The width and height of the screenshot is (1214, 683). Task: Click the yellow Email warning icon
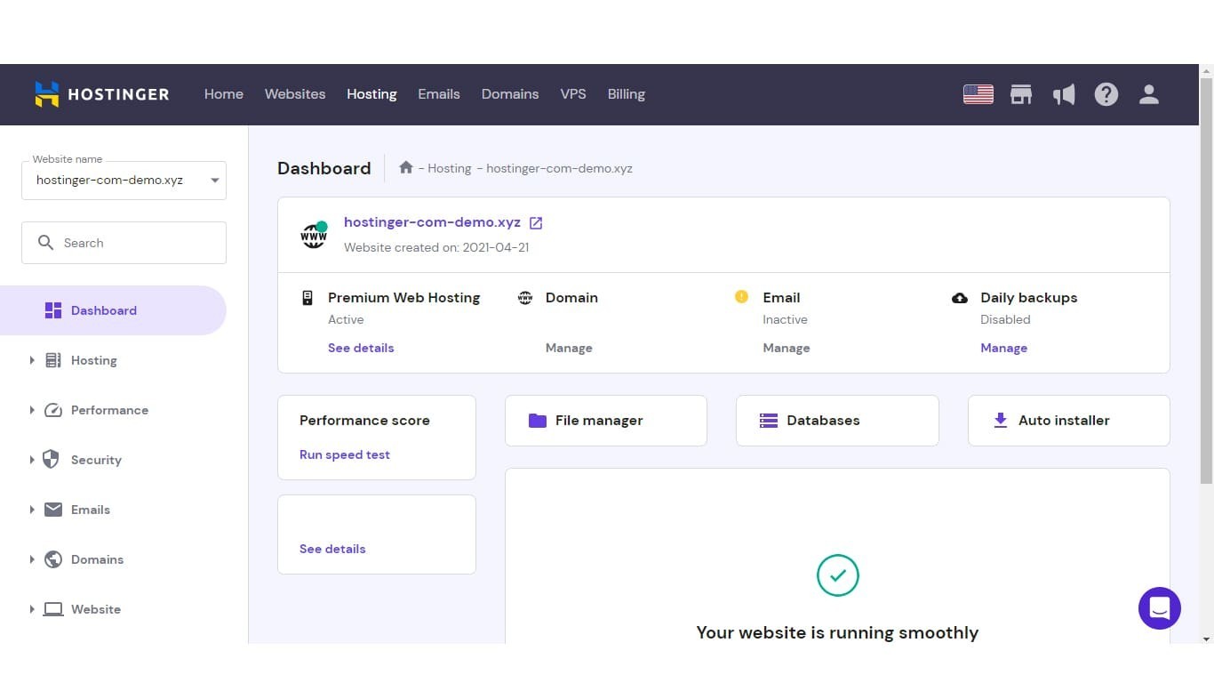click(x=741, y=297)
